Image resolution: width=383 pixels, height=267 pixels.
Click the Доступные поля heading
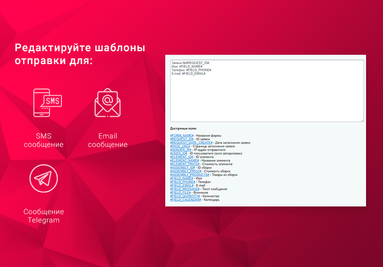point(183,129)
